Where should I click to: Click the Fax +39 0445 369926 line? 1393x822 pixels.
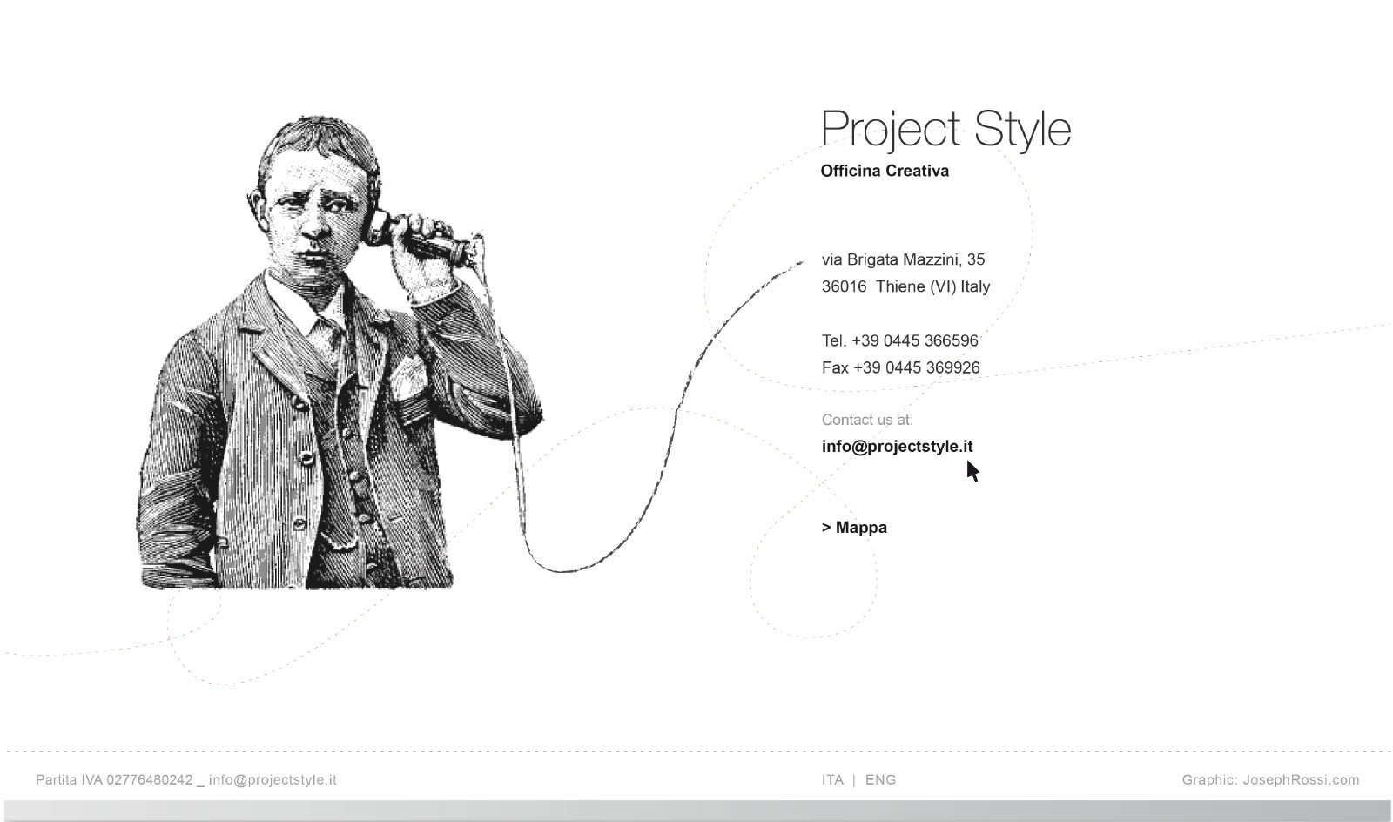click(900, 367)
